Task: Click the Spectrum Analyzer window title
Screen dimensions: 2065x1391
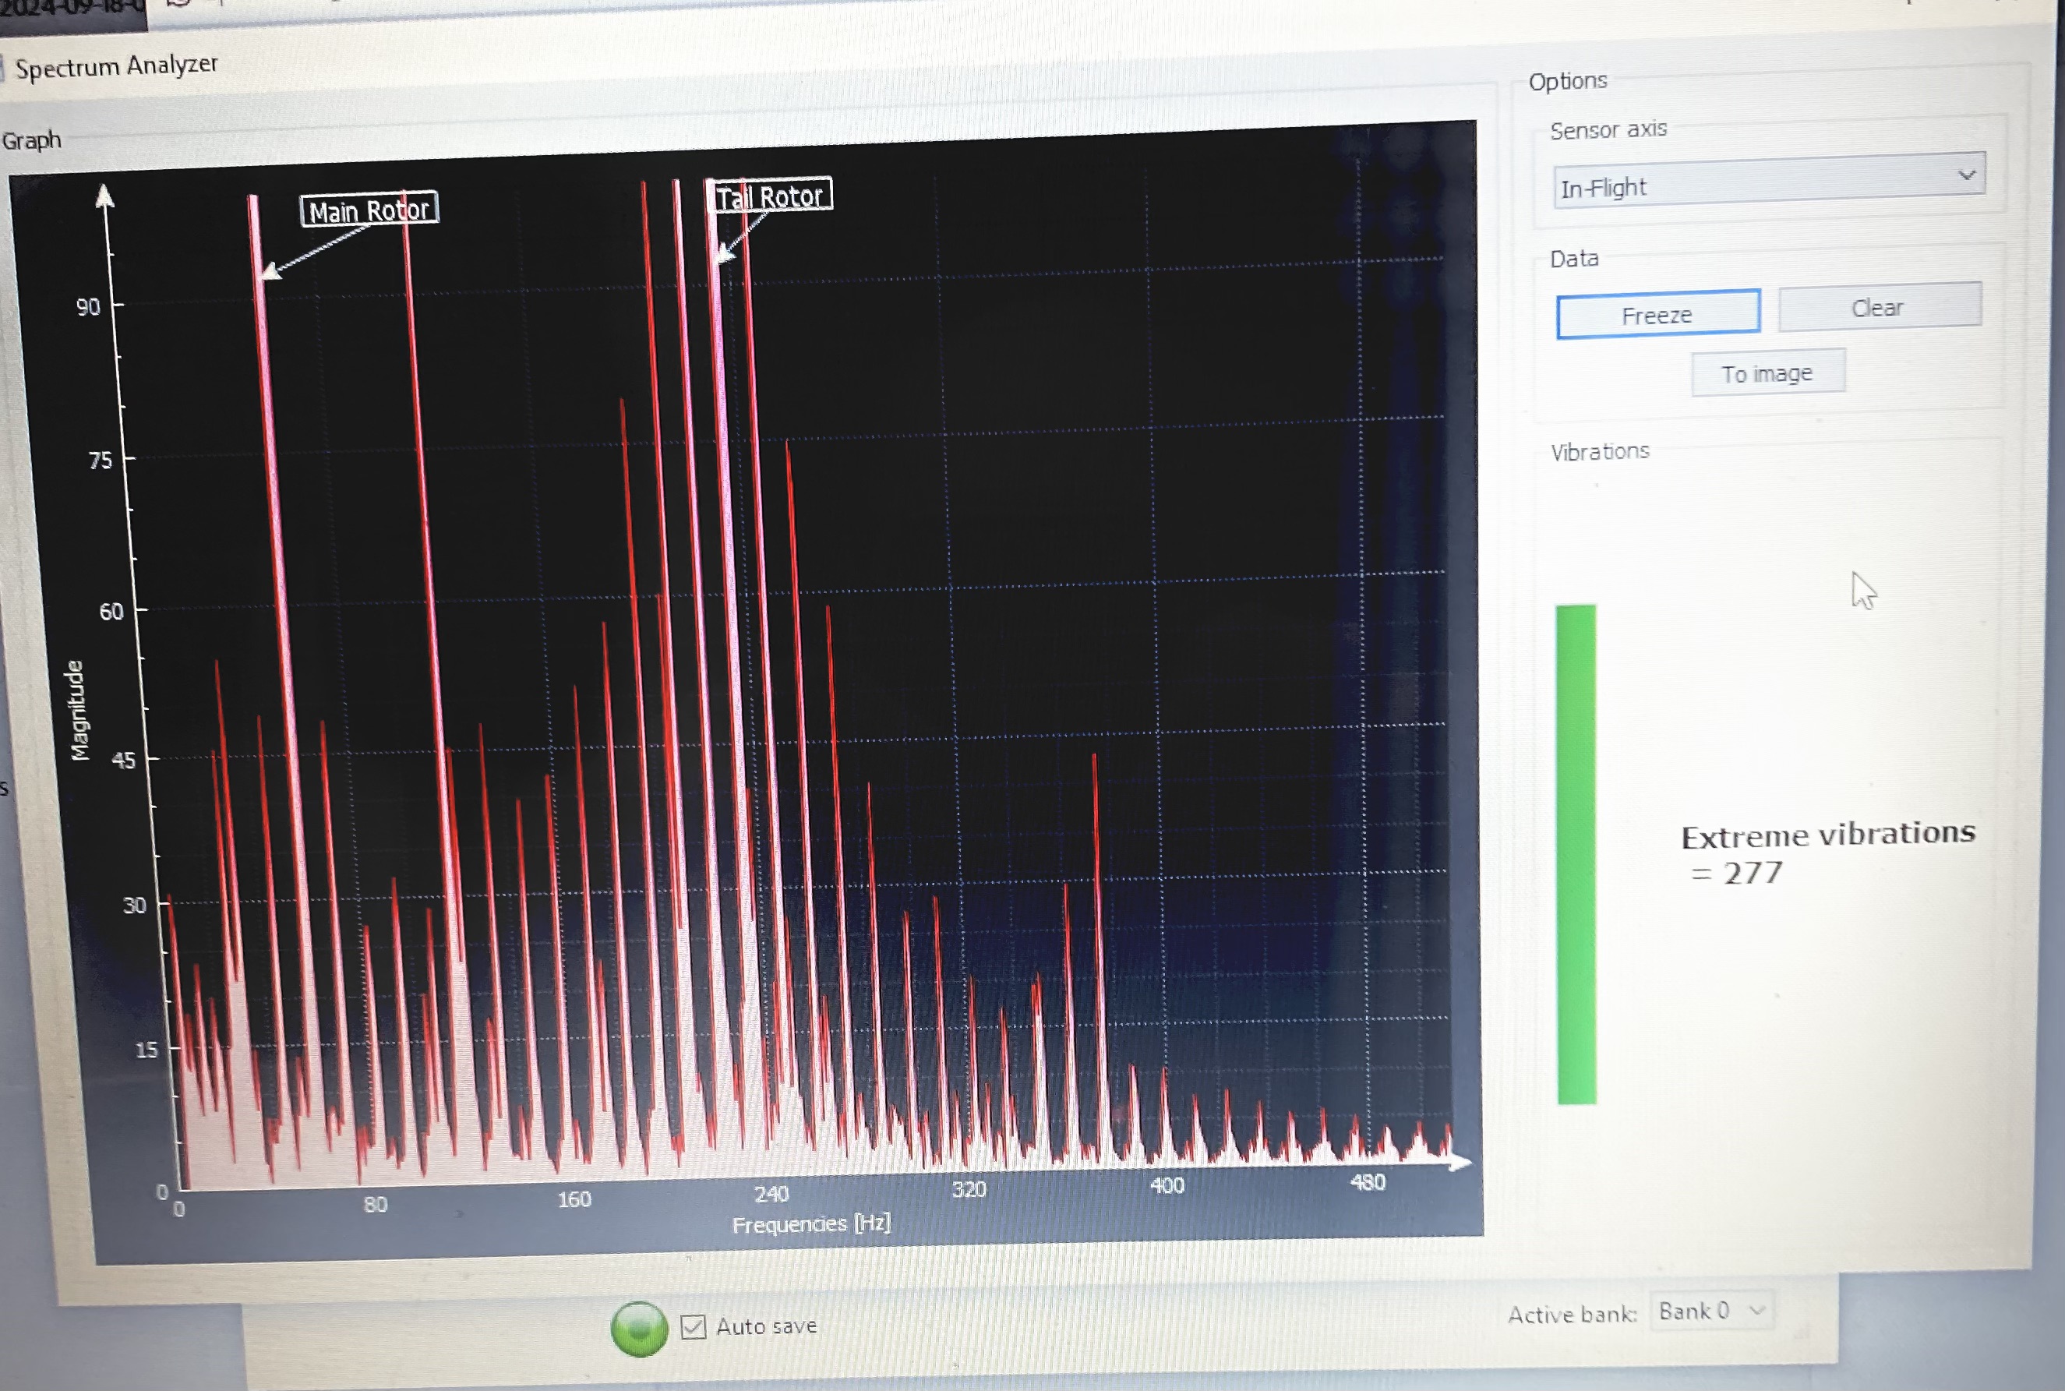Action: [x=116, y=66]
